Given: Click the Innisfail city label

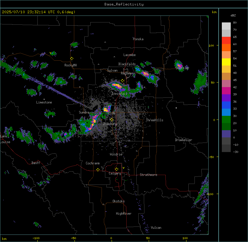Looking at the screenshot, I should 119,94.
